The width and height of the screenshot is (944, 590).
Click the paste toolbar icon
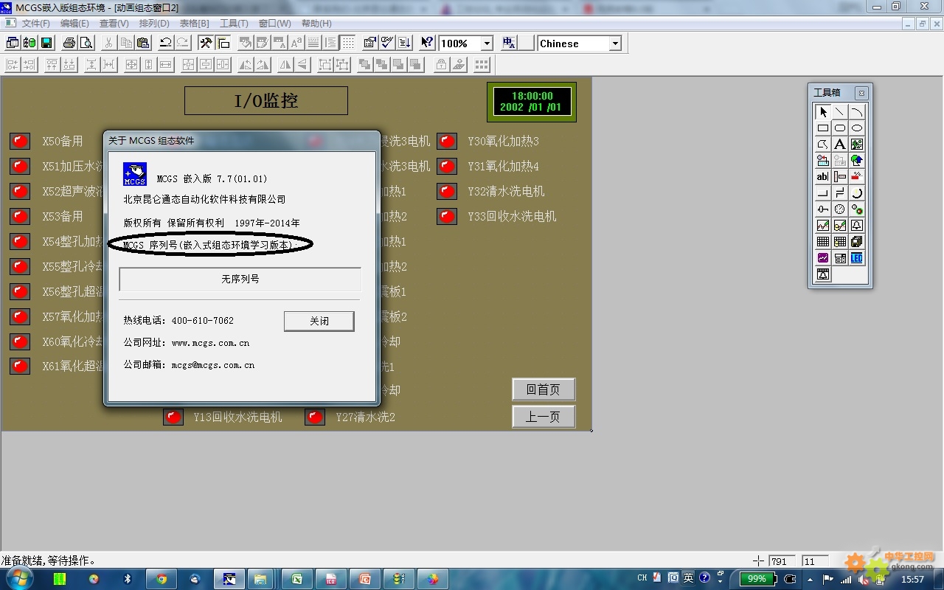tap(143, 43)
